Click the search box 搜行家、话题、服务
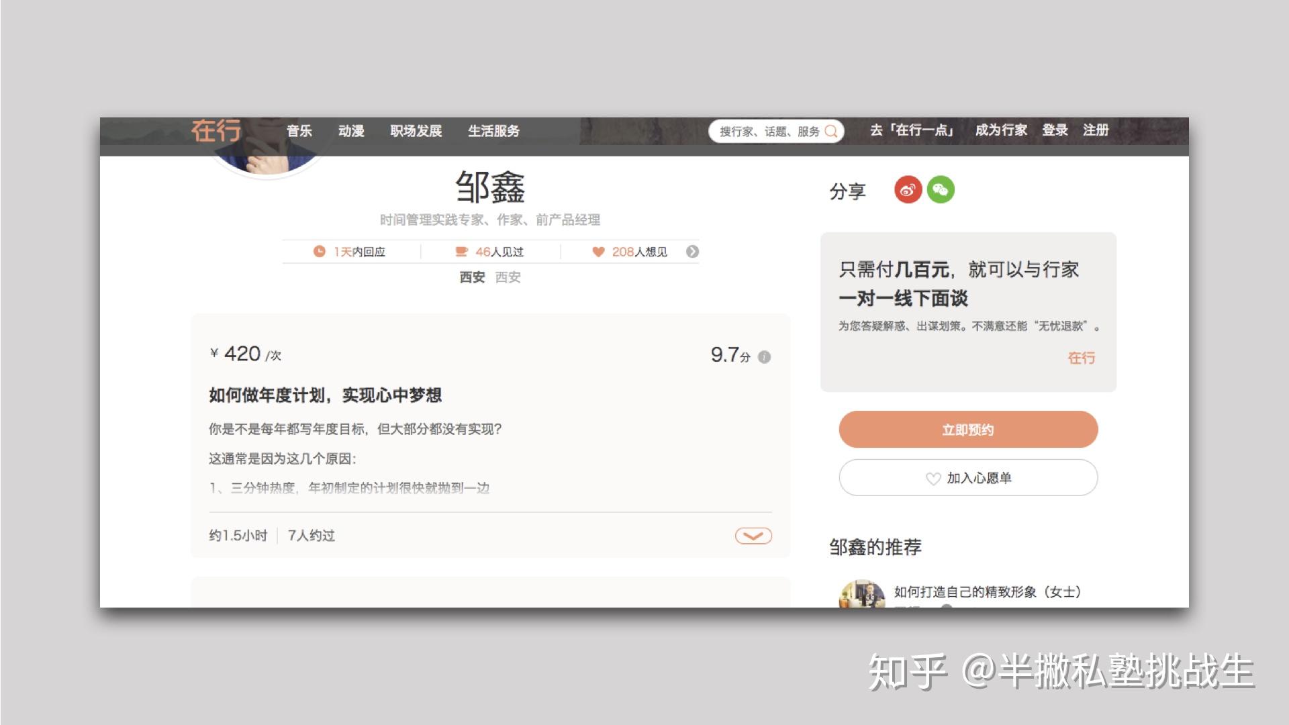Viewport: 1289px width, 725px height. click(776, 131)
